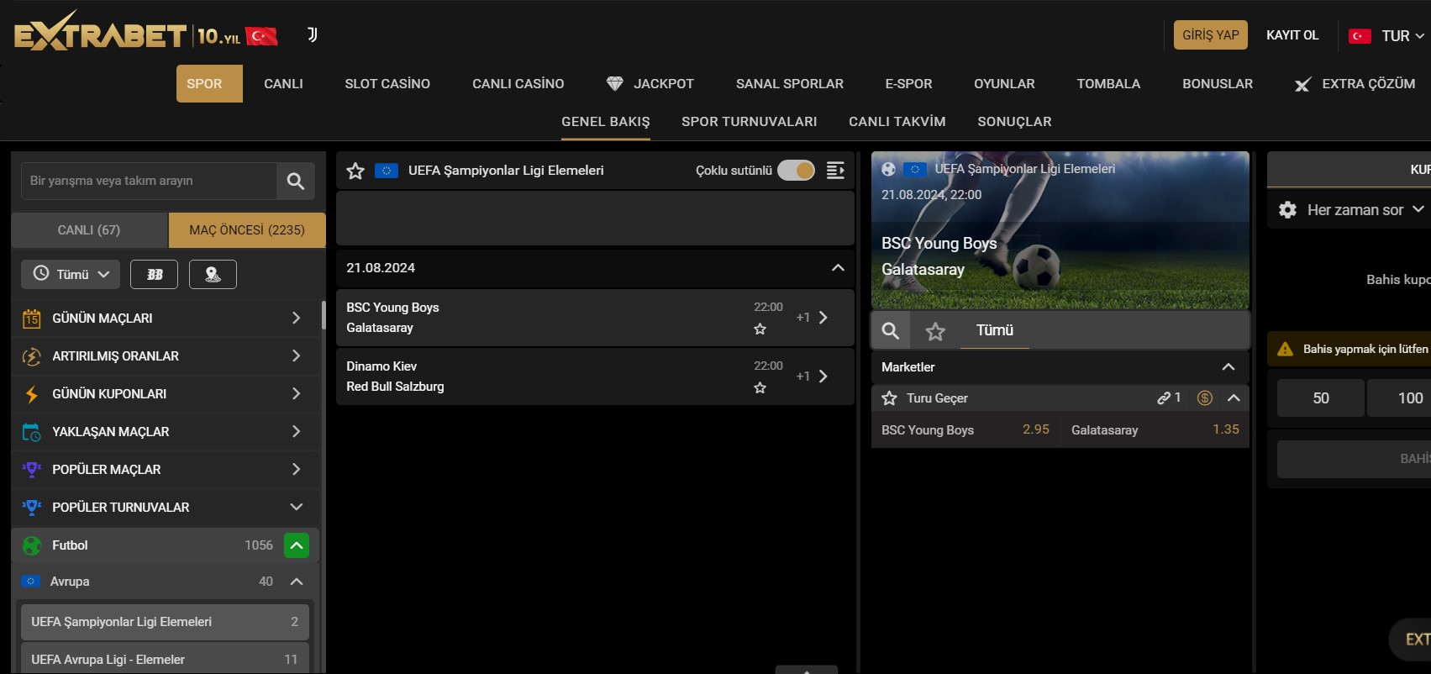Open the TUR language dropdown
1431x674 pixels.
pos(1402,36)
